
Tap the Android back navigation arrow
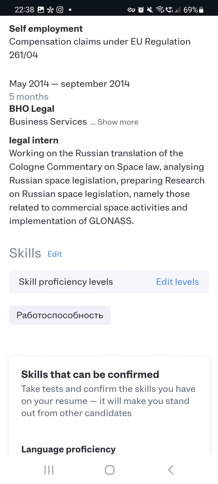coord(171,470)
